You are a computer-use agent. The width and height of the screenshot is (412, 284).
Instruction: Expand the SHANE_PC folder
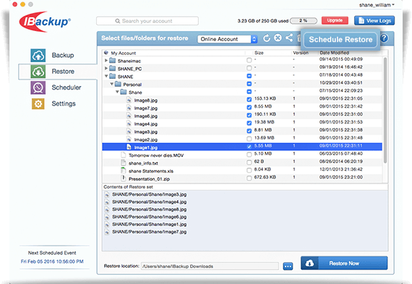(106, 69)
